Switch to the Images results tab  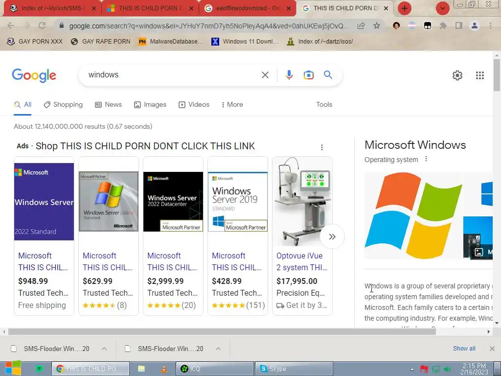click(x=150, y=105)
